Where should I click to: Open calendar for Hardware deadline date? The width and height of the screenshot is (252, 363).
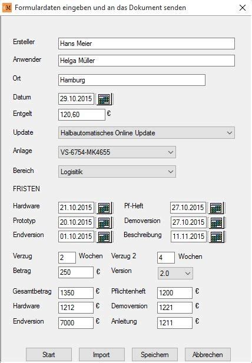point(104,208)
